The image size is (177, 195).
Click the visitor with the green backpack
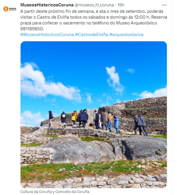pos(63,119)
